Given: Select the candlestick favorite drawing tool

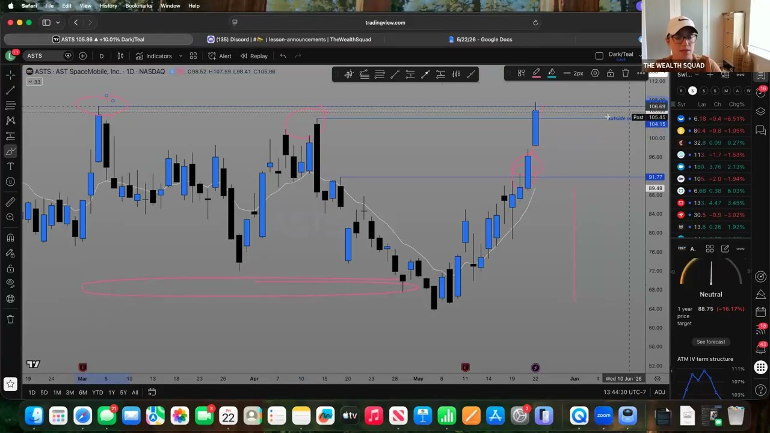Looking at the screenshot, I should (x=349, y=74).
